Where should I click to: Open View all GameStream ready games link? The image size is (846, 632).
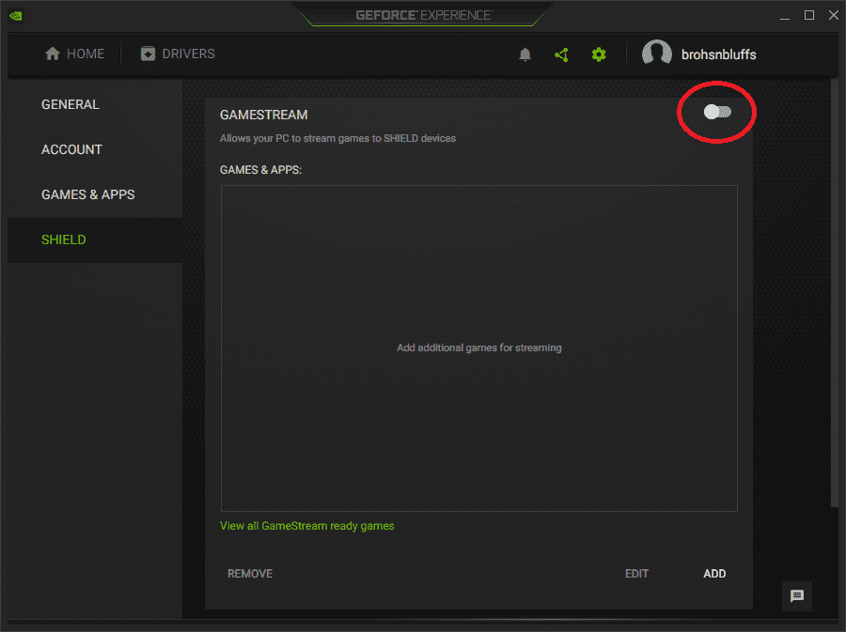tap(307, 526)
